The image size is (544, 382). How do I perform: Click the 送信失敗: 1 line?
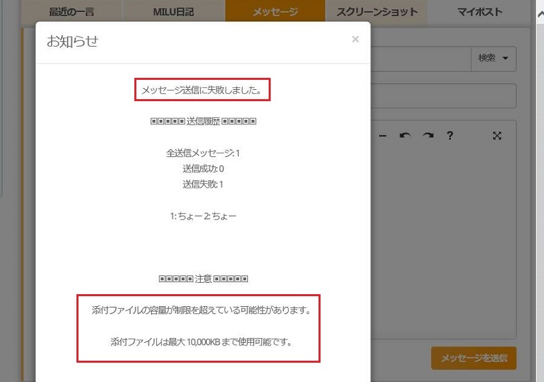click(203, 184)
